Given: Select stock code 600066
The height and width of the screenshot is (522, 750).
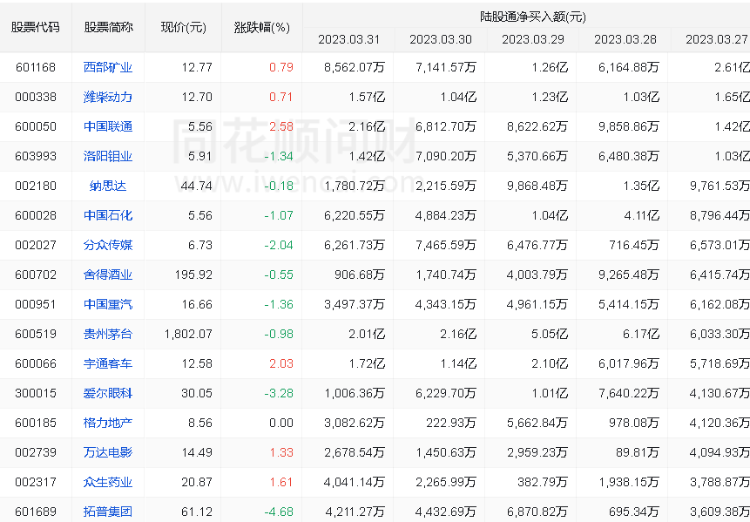Looking at the screenshot, I should pos(36,363).
